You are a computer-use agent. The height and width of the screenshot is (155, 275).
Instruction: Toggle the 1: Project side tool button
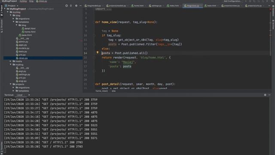pos(2,10)
